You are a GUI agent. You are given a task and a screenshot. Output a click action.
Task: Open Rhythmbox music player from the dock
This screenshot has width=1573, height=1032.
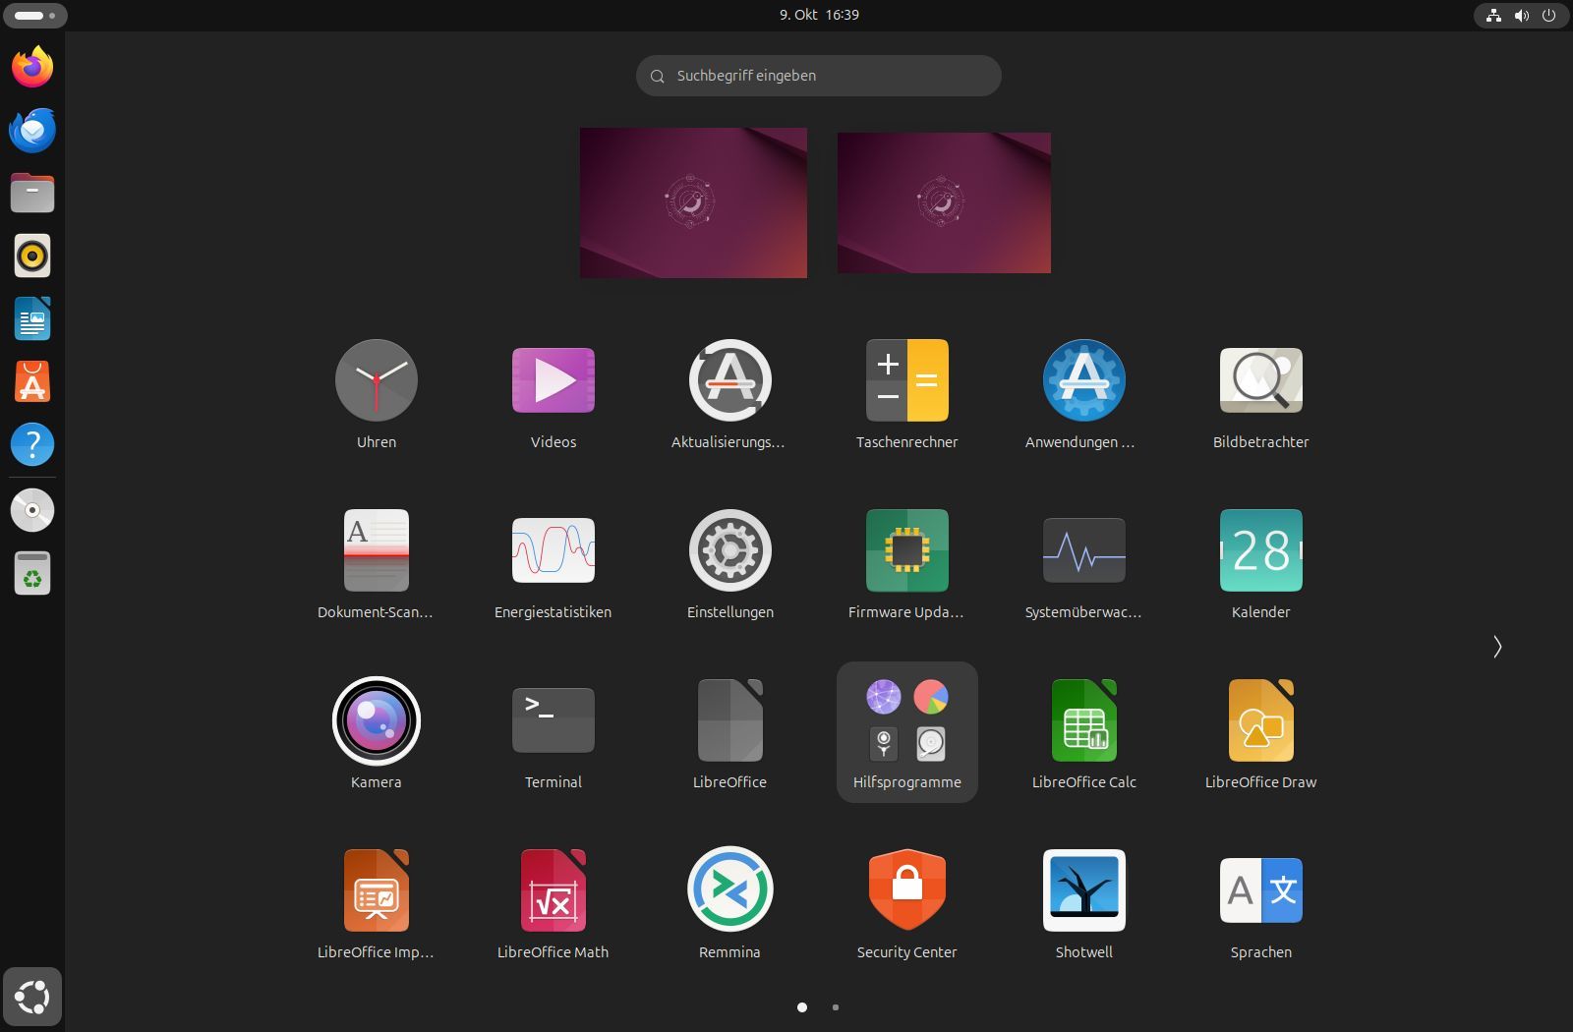[31, 256]
